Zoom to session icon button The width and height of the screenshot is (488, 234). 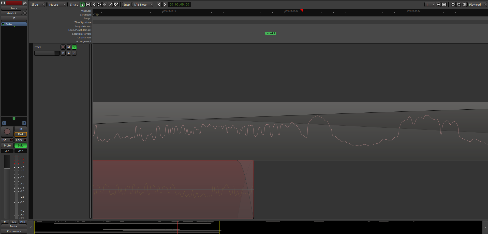click(x=464, y=5)
